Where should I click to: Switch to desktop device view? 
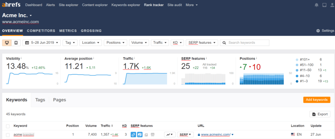(x=7, y=42)
